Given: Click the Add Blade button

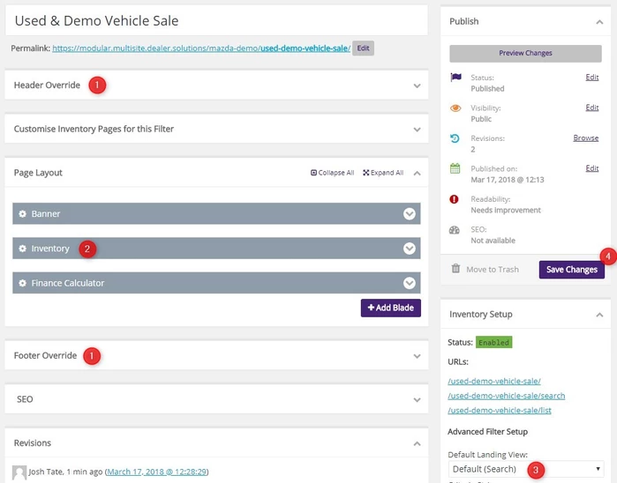Looking at the screenshot, I should pyautogui.click(x=391, y=308).
